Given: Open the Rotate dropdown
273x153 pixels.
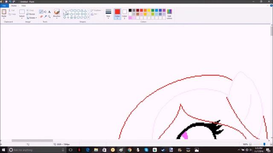Looking at the screenshot, I should click(x=32, y=18).
